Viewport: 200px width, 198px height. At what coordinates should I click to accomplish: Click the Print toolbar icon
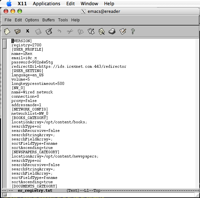(112, 32)
